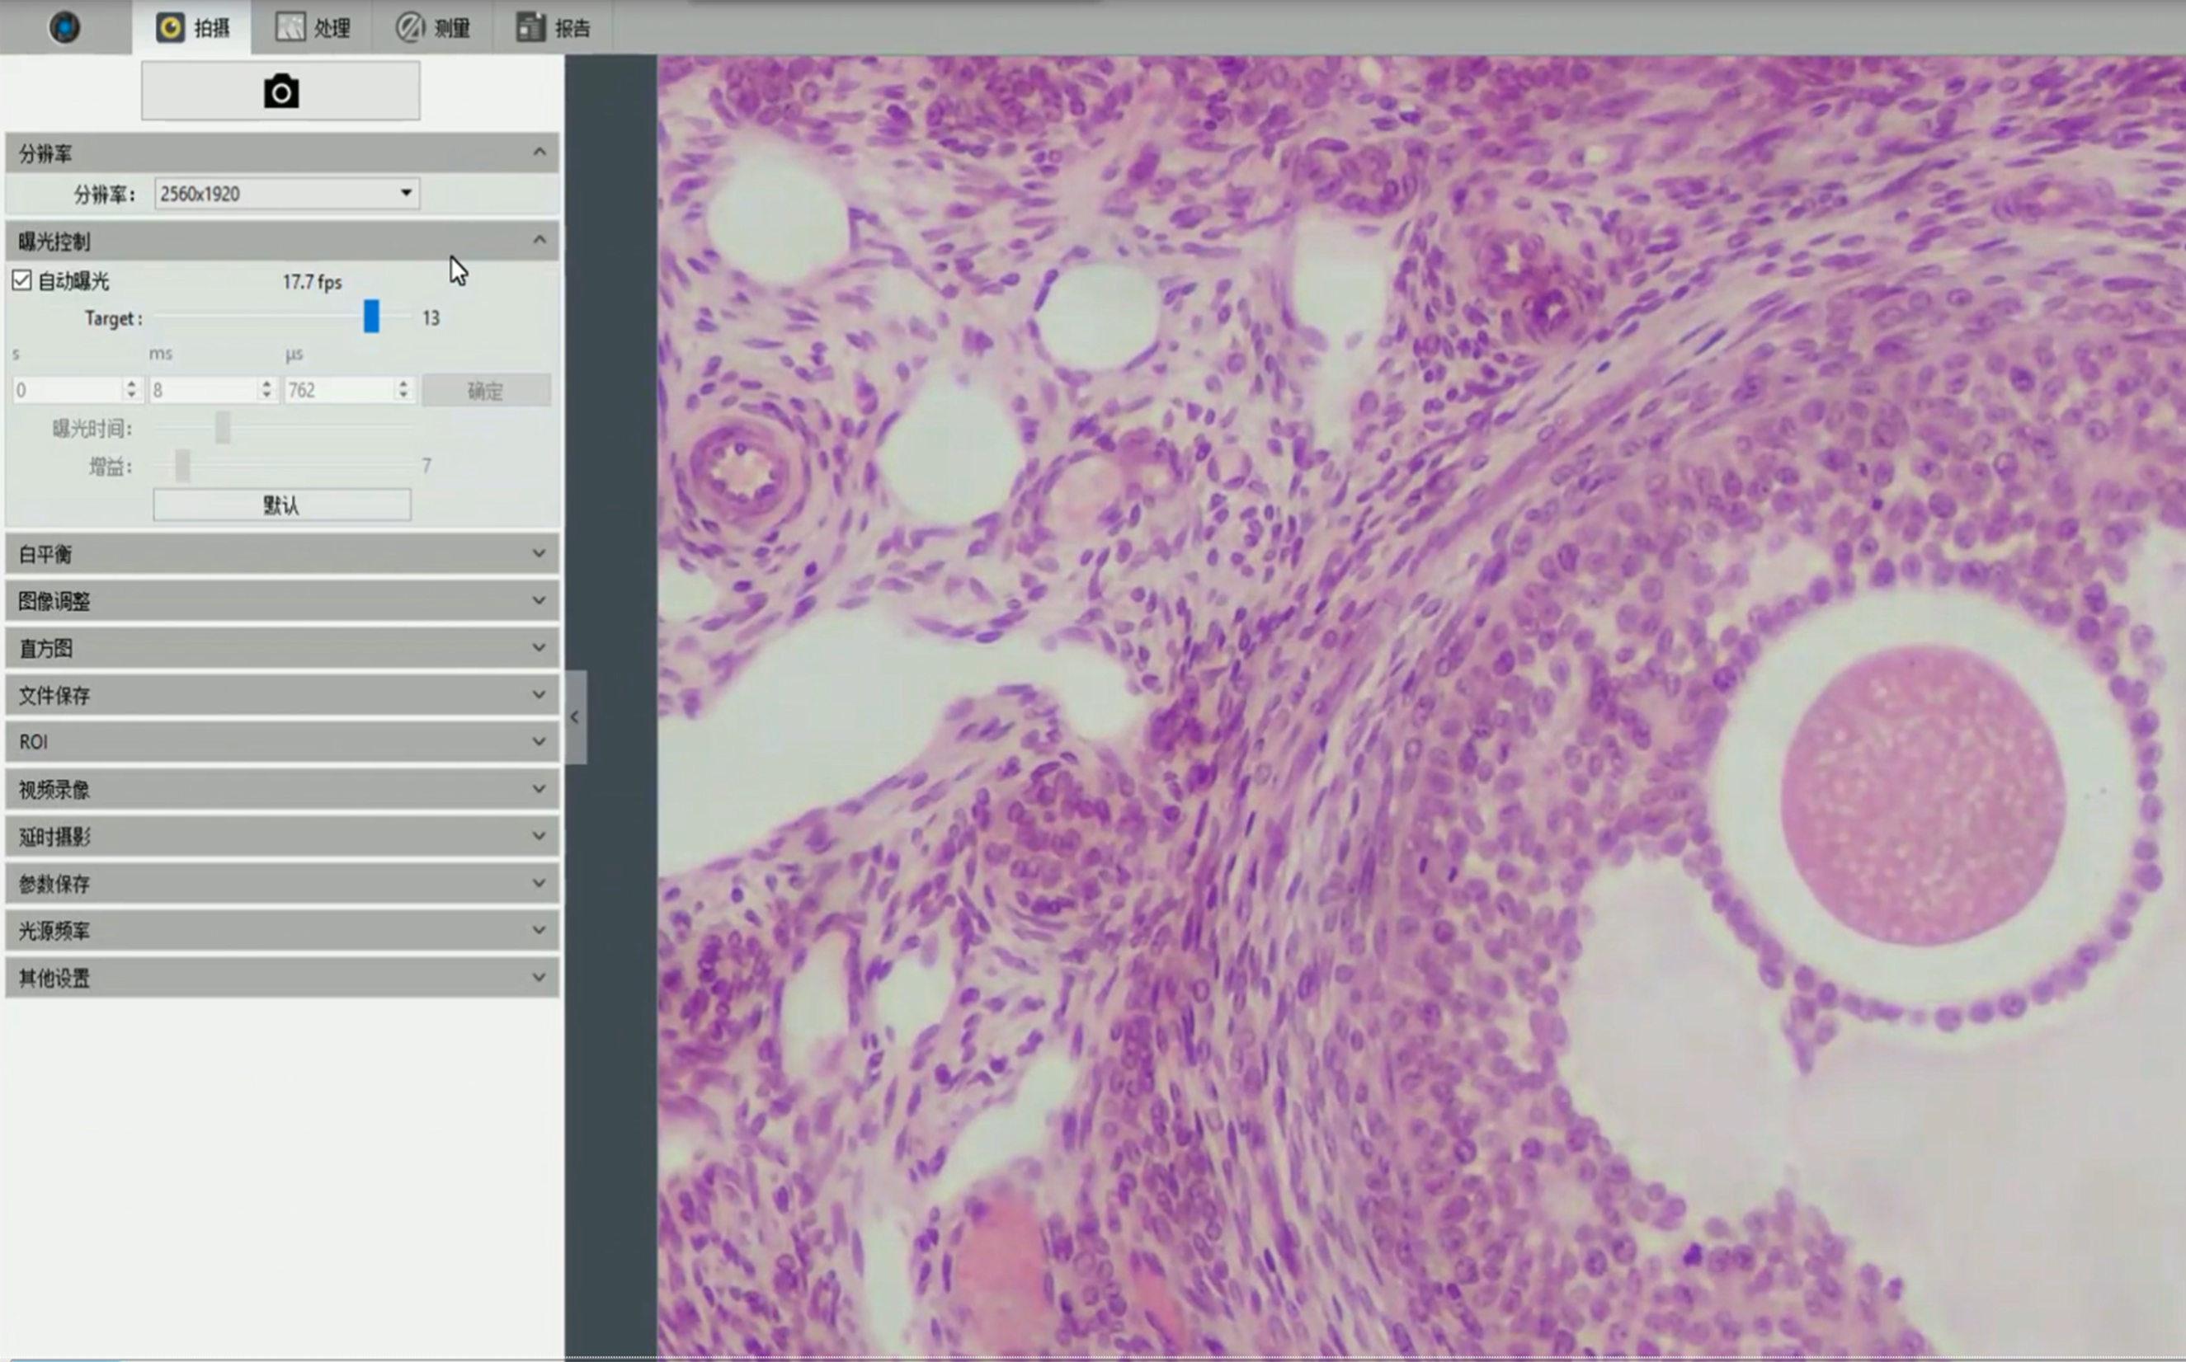Collapse the 曝光控制 exposure section
The width and height of the screenshot is (2186, 1362).
pyautogui.click(x=539, y=240)
